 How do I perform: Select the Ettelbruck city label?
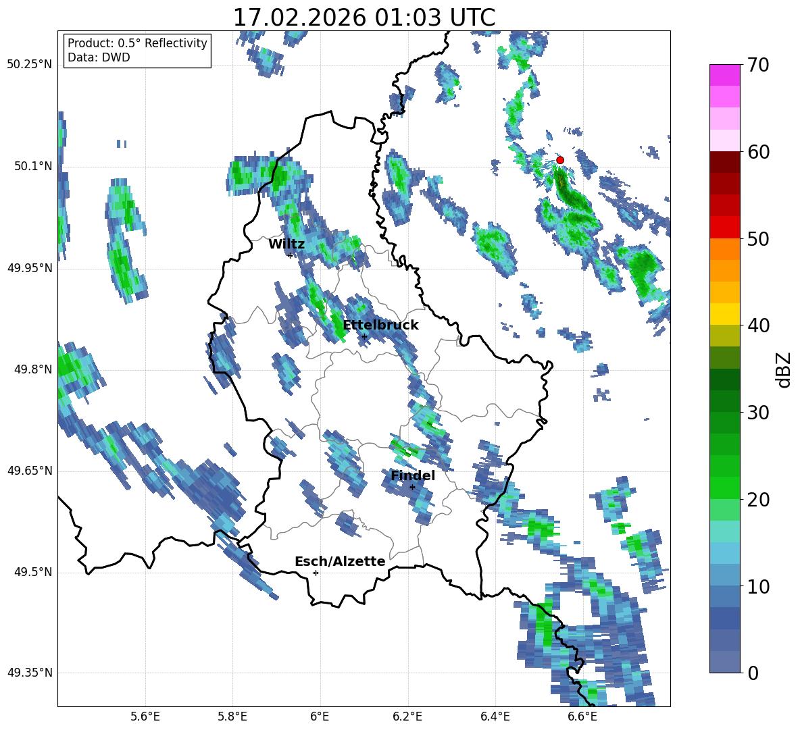[x=380, y=325]
